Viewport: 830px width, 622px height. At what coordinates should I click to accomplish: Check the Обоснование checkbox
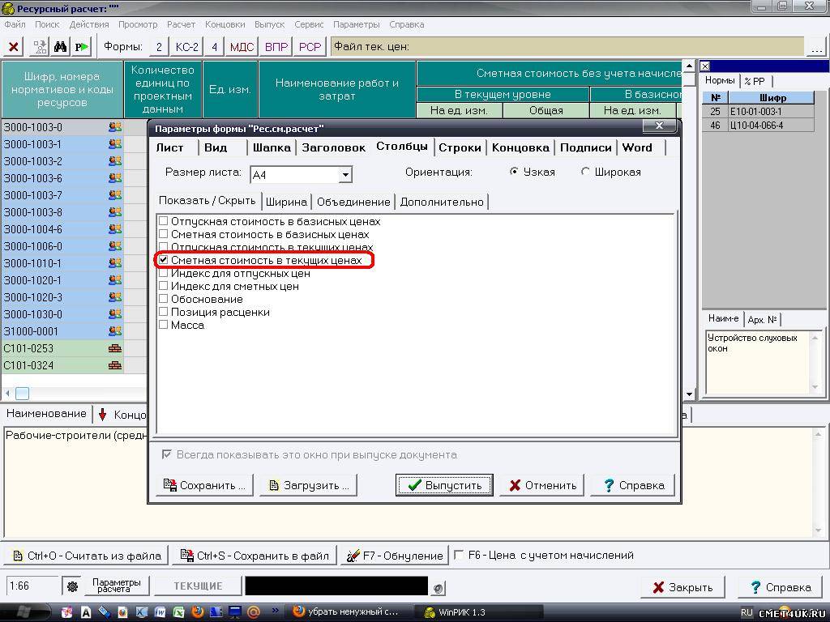(x=164, y=299)
